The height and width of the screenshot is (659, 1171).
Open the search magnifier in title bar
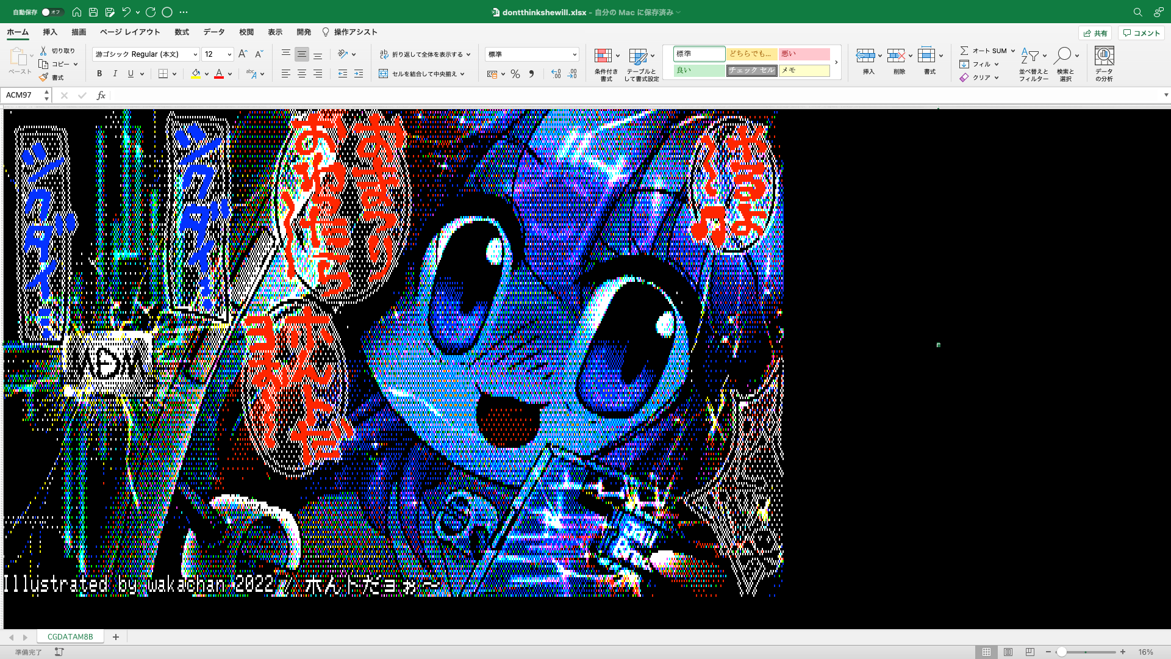pyautogui.click(x=1137, y=12)
